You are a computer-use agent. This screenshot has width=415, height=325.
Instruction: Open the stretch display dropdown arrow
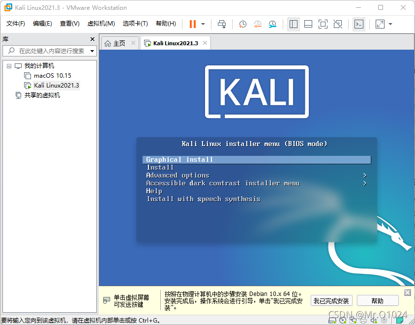tap(390, 24)
